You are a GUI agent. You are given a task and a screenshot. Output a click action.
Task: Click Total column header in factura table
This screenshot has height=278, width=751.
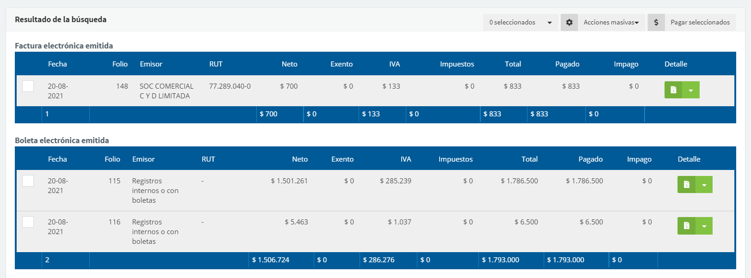pos(513,64)
